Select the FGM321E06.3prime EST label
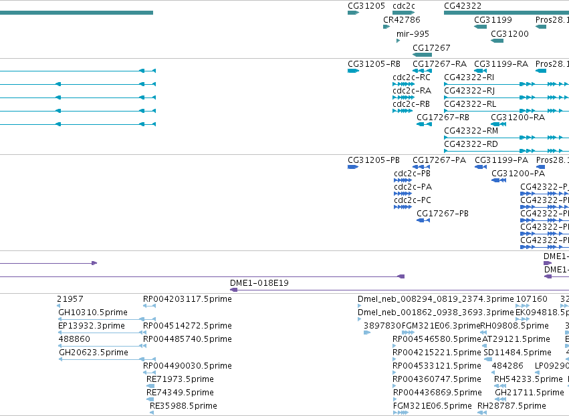The width and height of the screenshot is (569, 416). [441, 326]
